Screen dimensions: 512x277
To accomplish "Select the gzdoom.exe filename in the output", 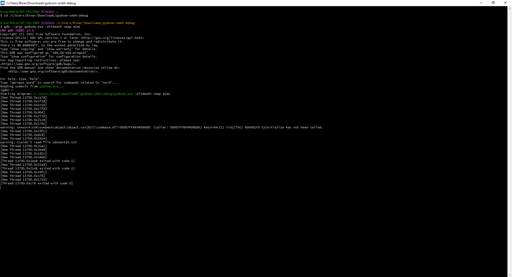I will tap(49, 86).
